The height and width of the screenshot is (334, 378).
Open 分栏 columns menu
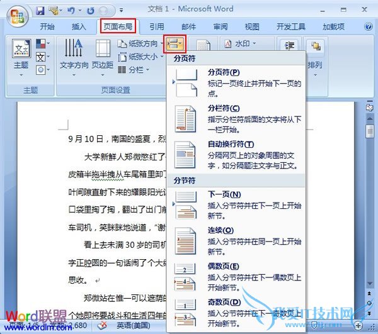[x=134, y=70]
